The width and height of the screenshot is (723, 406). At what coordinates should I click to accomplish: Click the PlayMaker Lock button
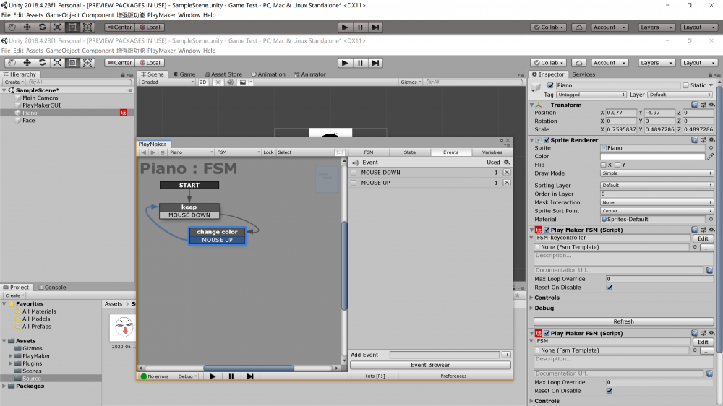coord(268,152)
